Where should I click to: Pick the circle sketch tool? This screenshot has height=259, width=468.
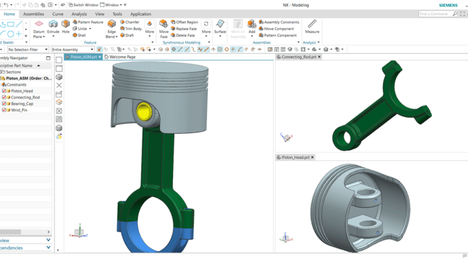pos(11,34)
